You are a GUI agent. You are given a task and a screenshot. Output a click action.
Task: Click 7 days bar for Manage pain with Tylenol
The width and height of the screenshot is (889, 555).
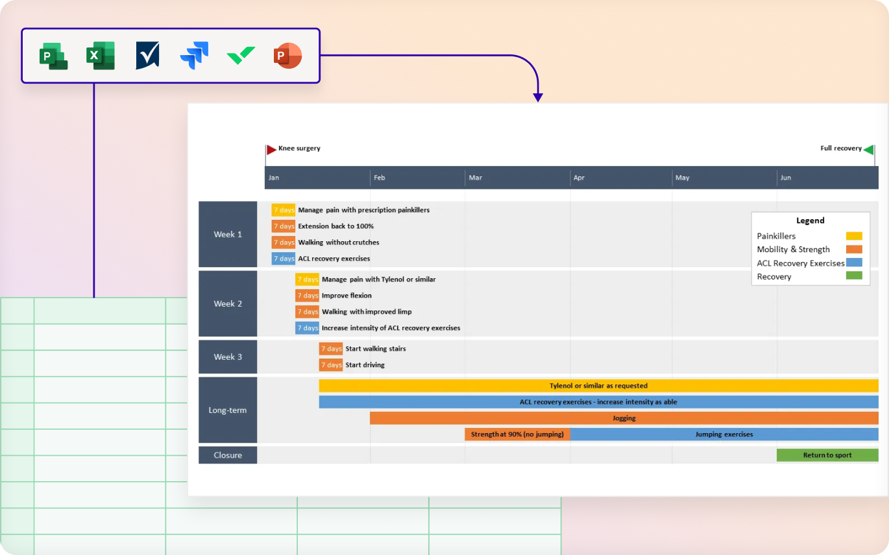(307, 279)
